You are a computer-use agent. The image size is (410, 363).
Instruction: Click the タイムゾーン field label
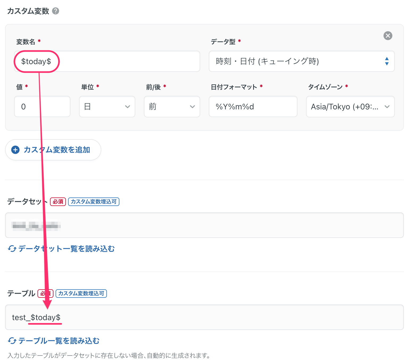pyautogui.click(x=325, y=87)
